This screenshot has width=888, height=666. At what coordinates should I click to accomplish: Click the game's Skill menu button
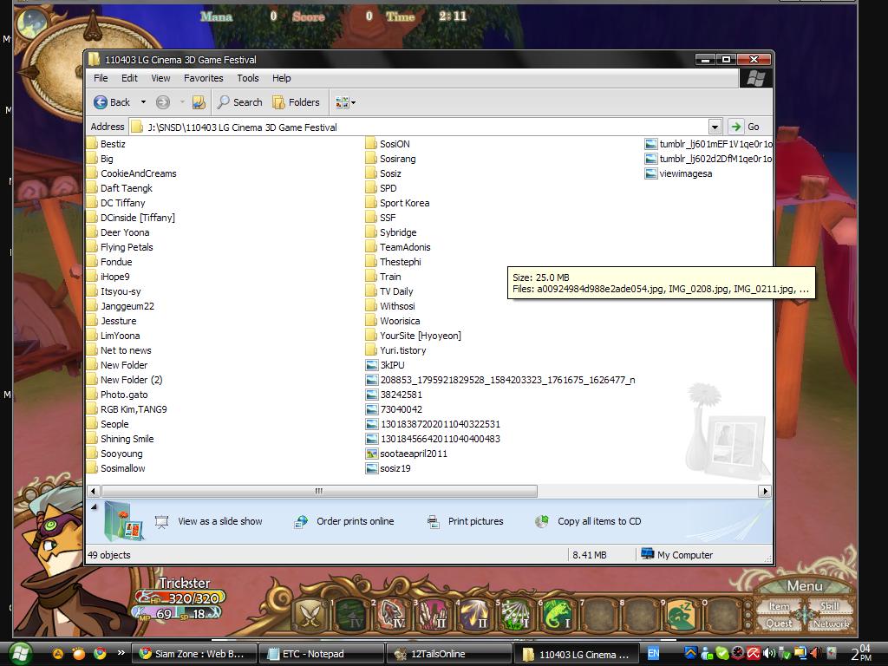coord(830,606)
